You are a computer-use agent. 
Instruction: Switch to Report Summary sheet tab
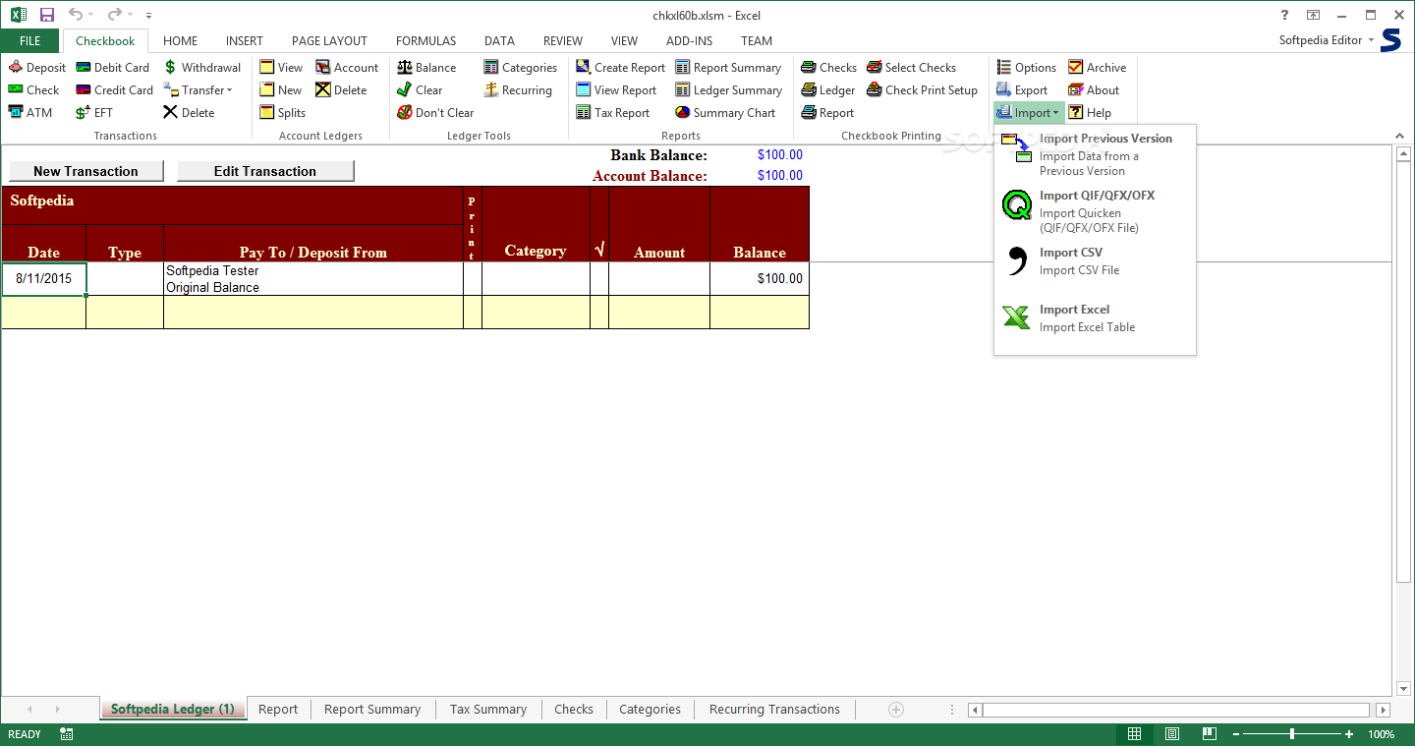click(372, 710)
